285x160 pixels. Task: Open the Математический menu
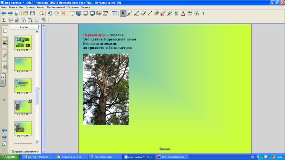pyautogui.click(x=56, y=7)
